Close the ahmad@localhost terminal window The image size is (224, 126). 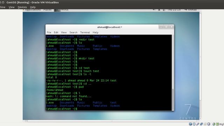click(171, 27)
